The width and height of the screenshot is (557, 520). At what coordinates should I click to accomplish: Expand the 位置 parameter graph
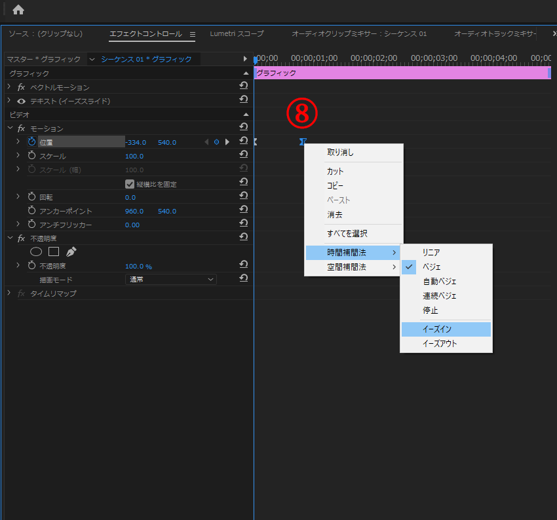[18, 141]
